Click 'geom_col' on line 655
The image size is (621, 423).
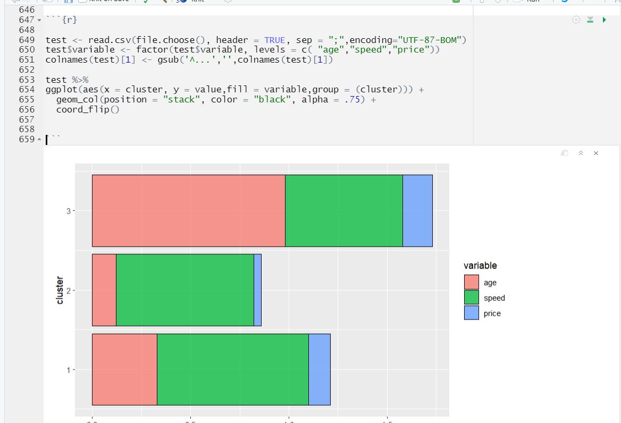(x=77, y=100)
